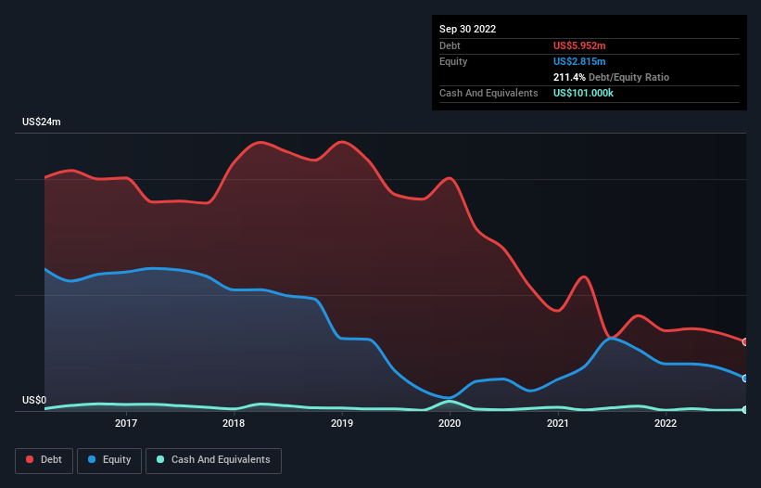Click the teal Cash And Equivalents legend dot
The image size is (761, 488).
[160, 459]
